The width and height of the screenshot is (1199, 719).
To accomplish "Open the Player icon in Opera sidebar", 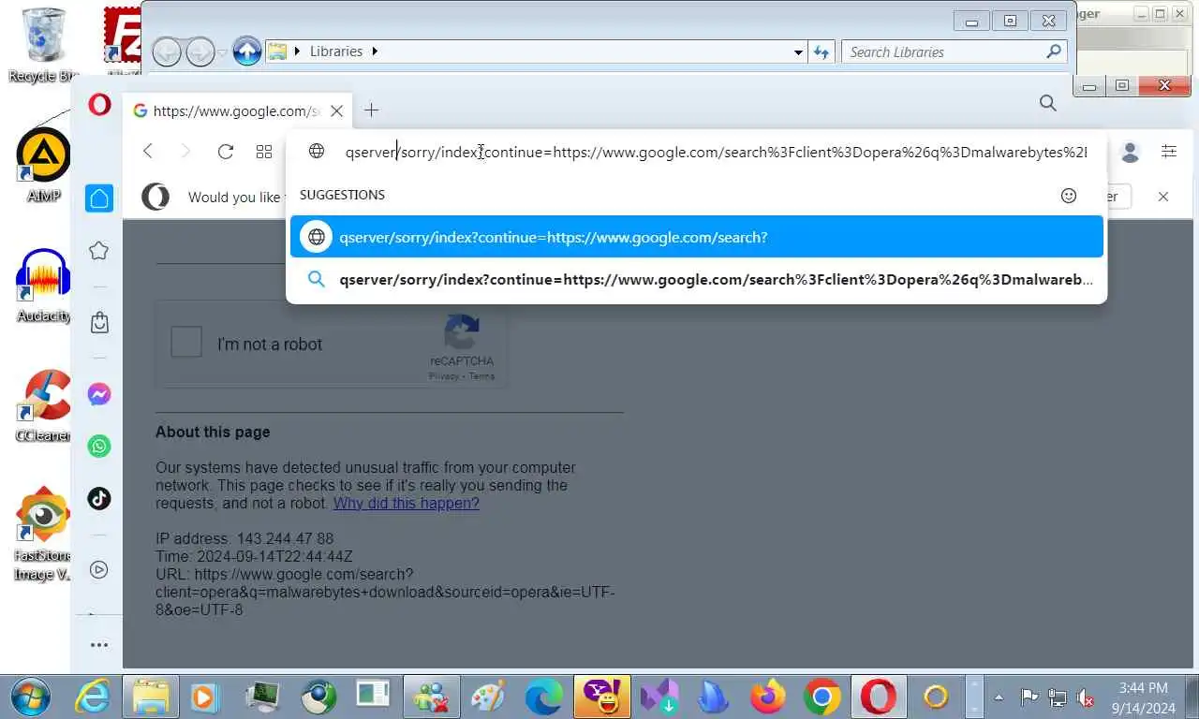I will (99, 569).
